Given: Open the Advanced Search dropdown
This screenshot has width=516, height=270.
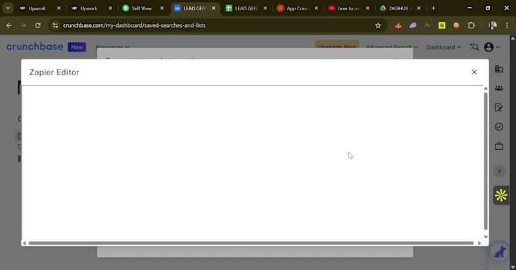Looking at the screenshot, I should (x=392, y=47).
